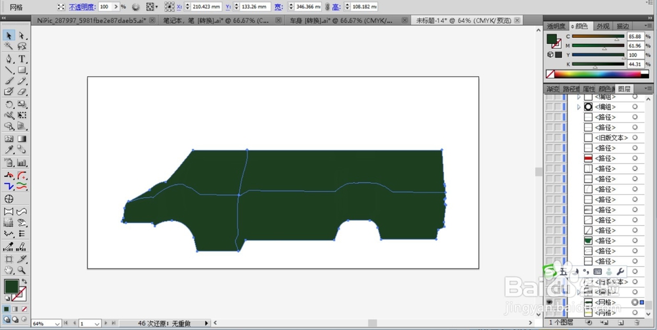657x330 pixels.
Task: Set None fill mode button in toolbox
Action: 24,309
